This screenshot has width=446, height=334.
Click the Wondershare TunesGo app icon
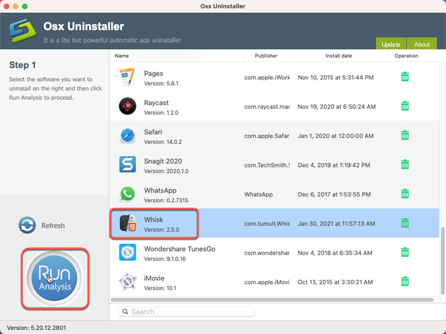127,252
